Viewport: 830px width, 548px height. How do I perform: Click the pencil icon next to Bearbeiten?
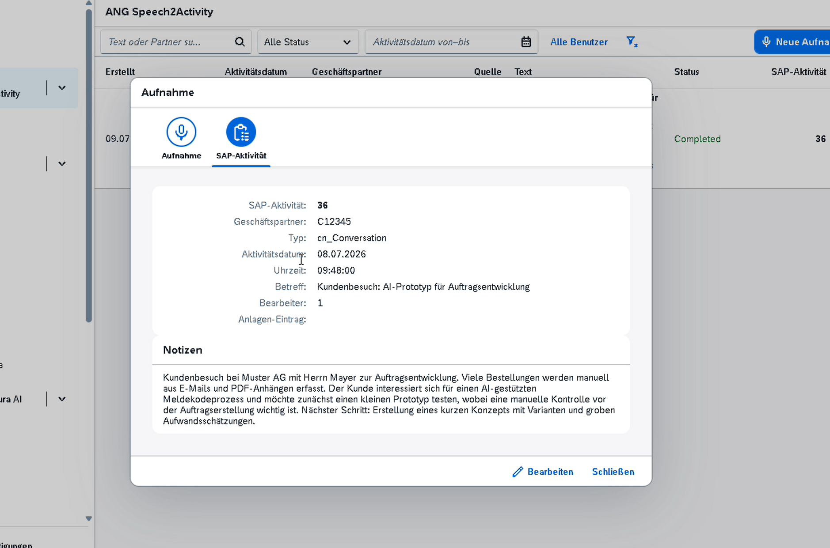518,472
